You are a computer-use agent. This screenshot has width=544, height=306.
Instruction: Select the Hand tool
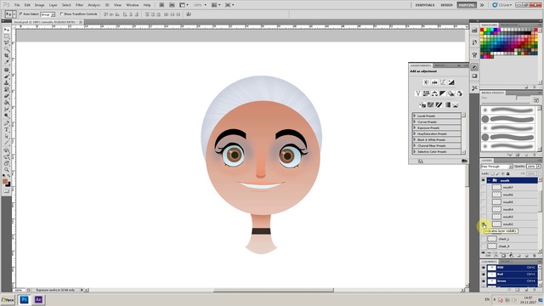click(7, 163)
